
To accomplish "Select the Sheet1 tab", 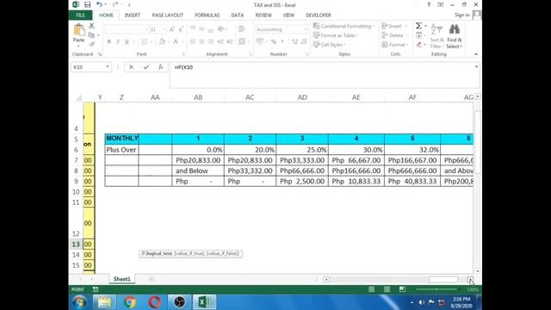I will (x=122, y=279).
